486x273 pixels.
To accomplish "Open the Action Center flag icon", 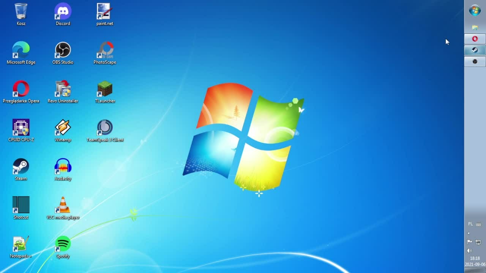I will 469,242.
